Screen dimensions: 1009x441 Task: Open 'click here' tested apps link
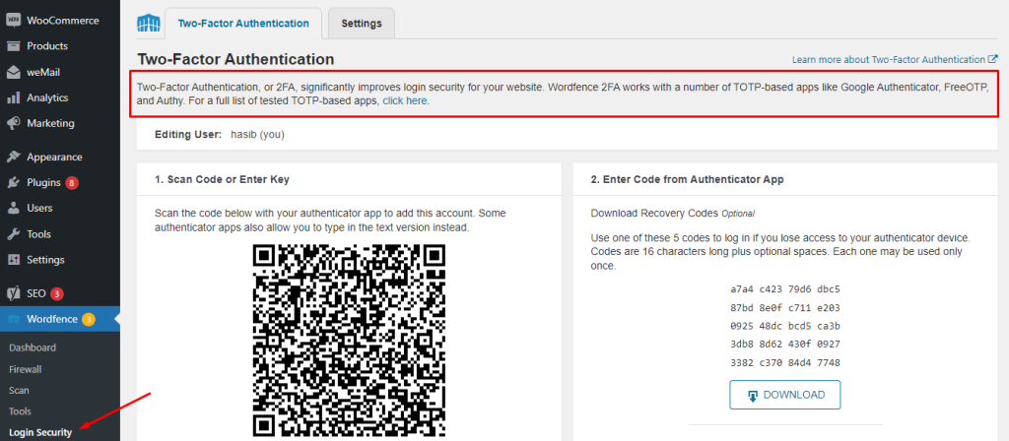tap(405, 100)
